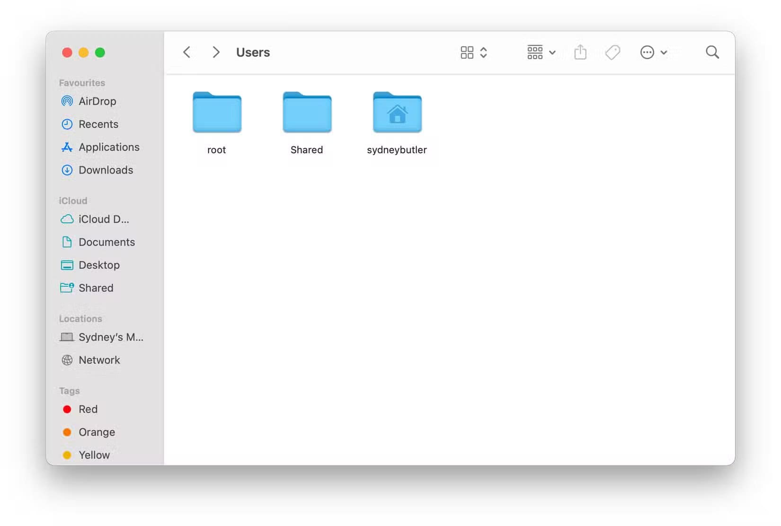Viewport: 781px width, 526px height.
Task: Switch view using the icon view selector
Action: click(473, 52)
